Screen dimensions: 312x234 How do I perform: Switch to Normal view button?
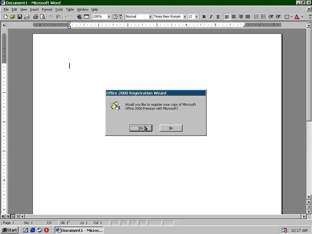[3, 216]
